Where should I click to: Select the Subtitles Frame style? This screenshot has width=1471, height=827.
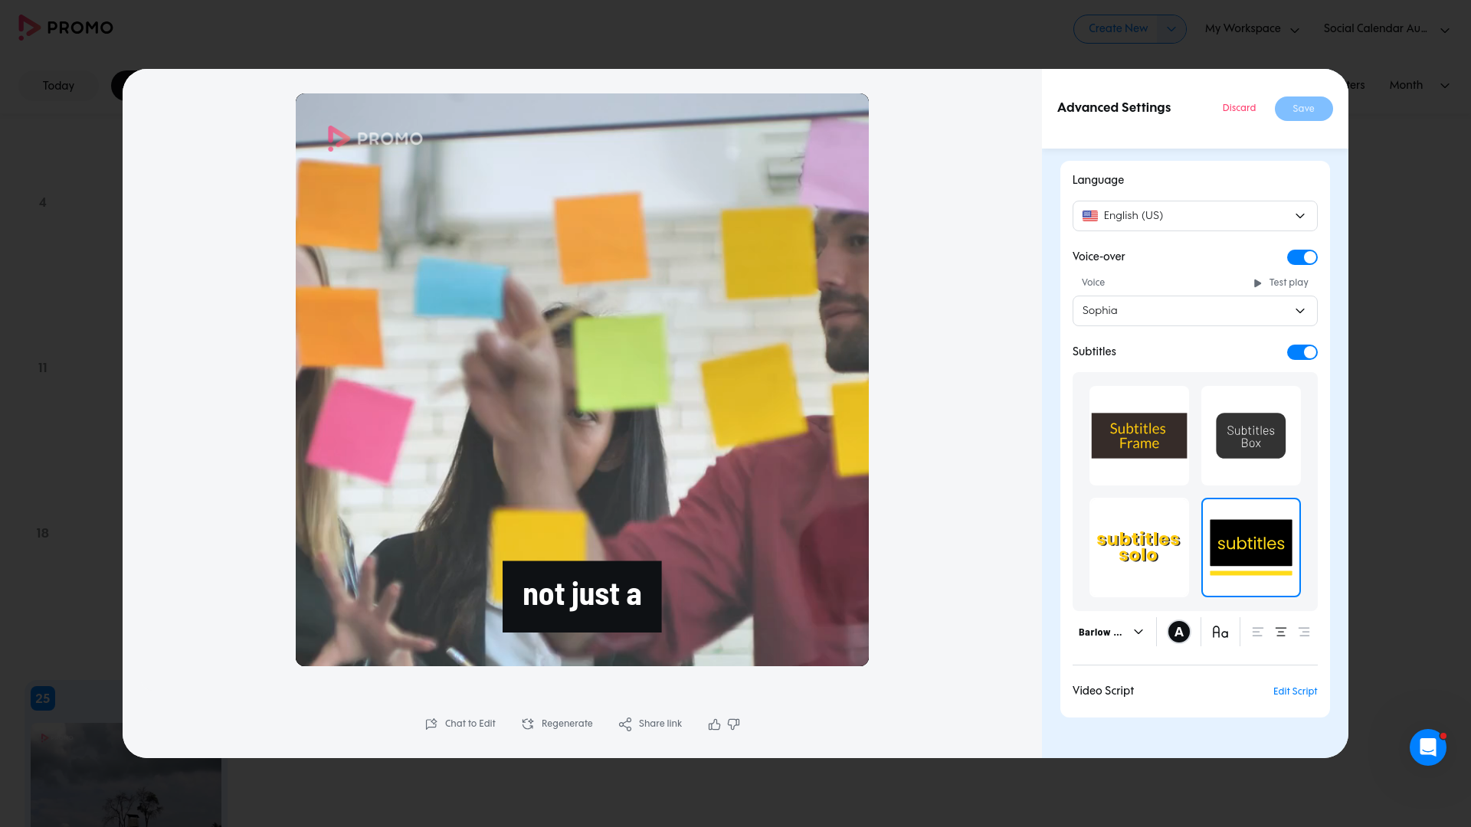(1138, 436)
